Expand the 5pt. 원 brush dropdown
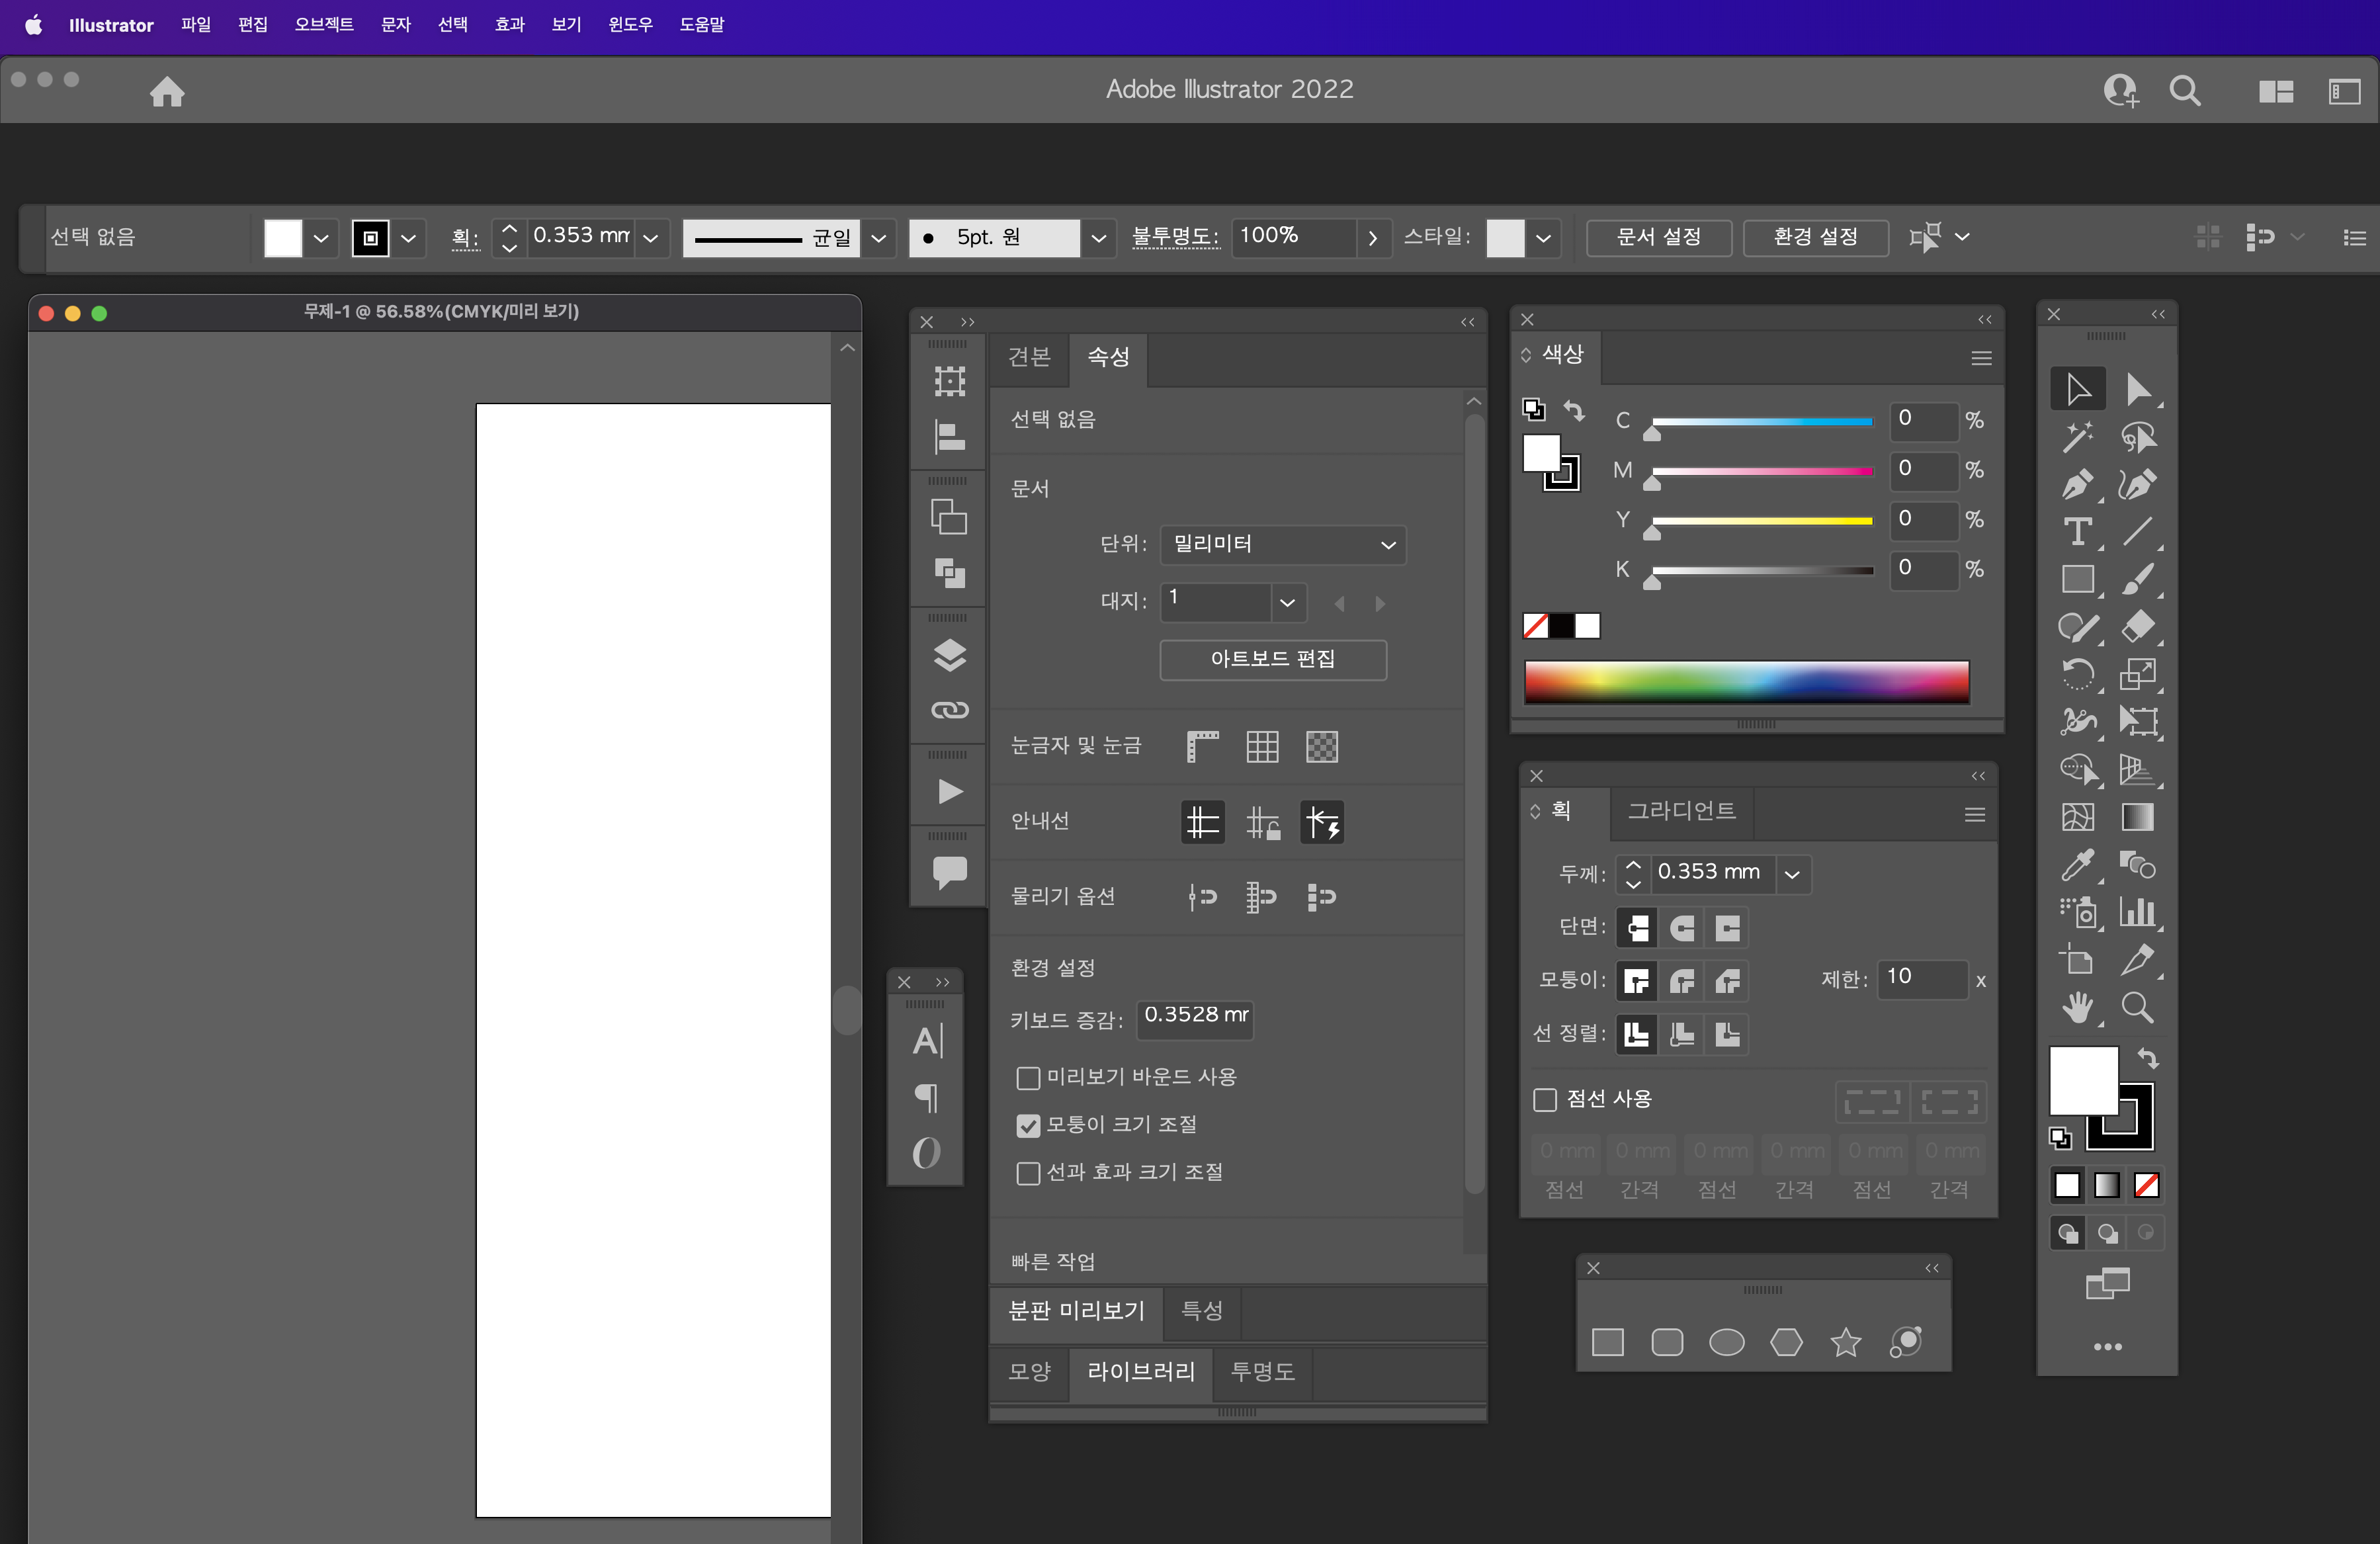Viewport: 2380px width, 1544px height. (x=1098, y=238)
